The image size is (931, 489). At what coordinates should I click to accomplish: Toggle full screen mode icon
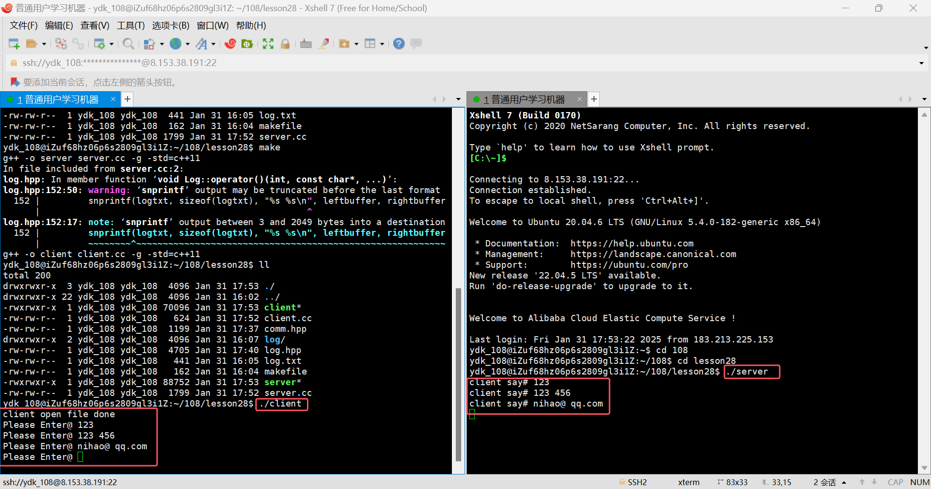(x=268, y=44)
